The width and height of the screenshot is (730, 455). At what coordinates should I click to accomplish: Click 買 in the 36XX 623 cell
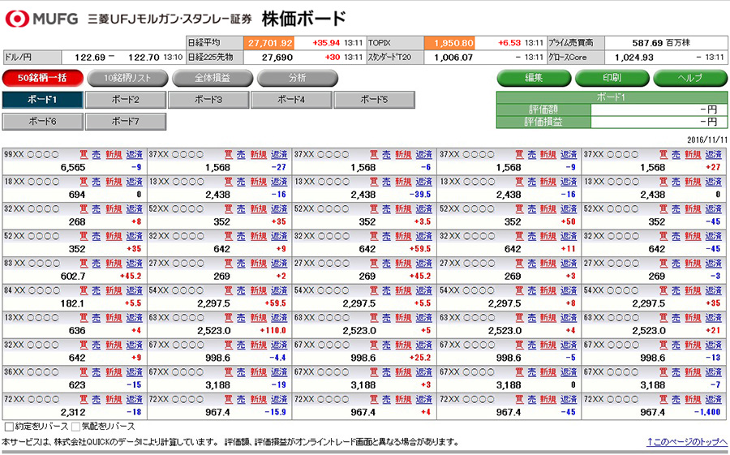click(84, 372)
